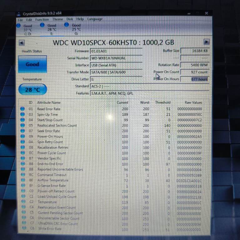Click the Good health status button
Screen dimensions: 240x240
coord(32,64)
